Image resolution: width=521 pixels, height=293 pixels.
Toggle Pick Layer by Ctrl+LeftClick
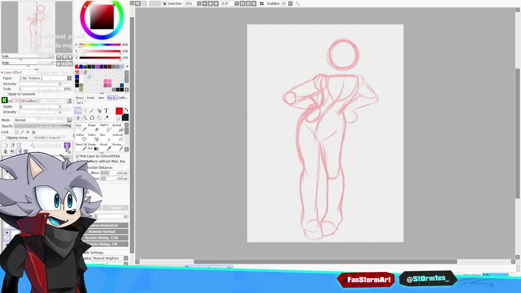(x=78, y=156)
